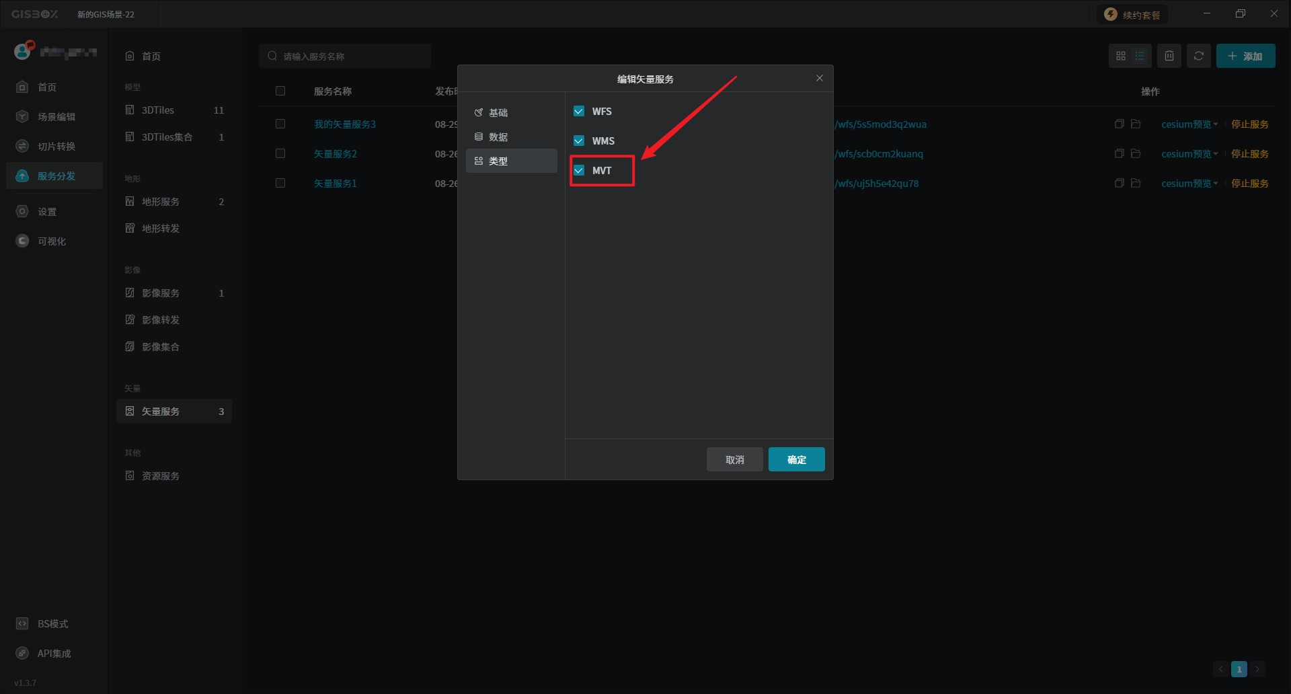The width and height of the screenshot is (1291, 694).
Task: Switch to the 基础 tab in dialog
Action: point(498,112)
